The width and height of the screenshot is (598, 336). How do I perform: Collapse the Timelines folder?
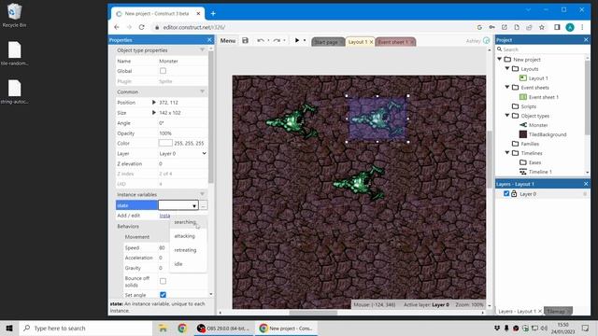[x=507, y=153]
